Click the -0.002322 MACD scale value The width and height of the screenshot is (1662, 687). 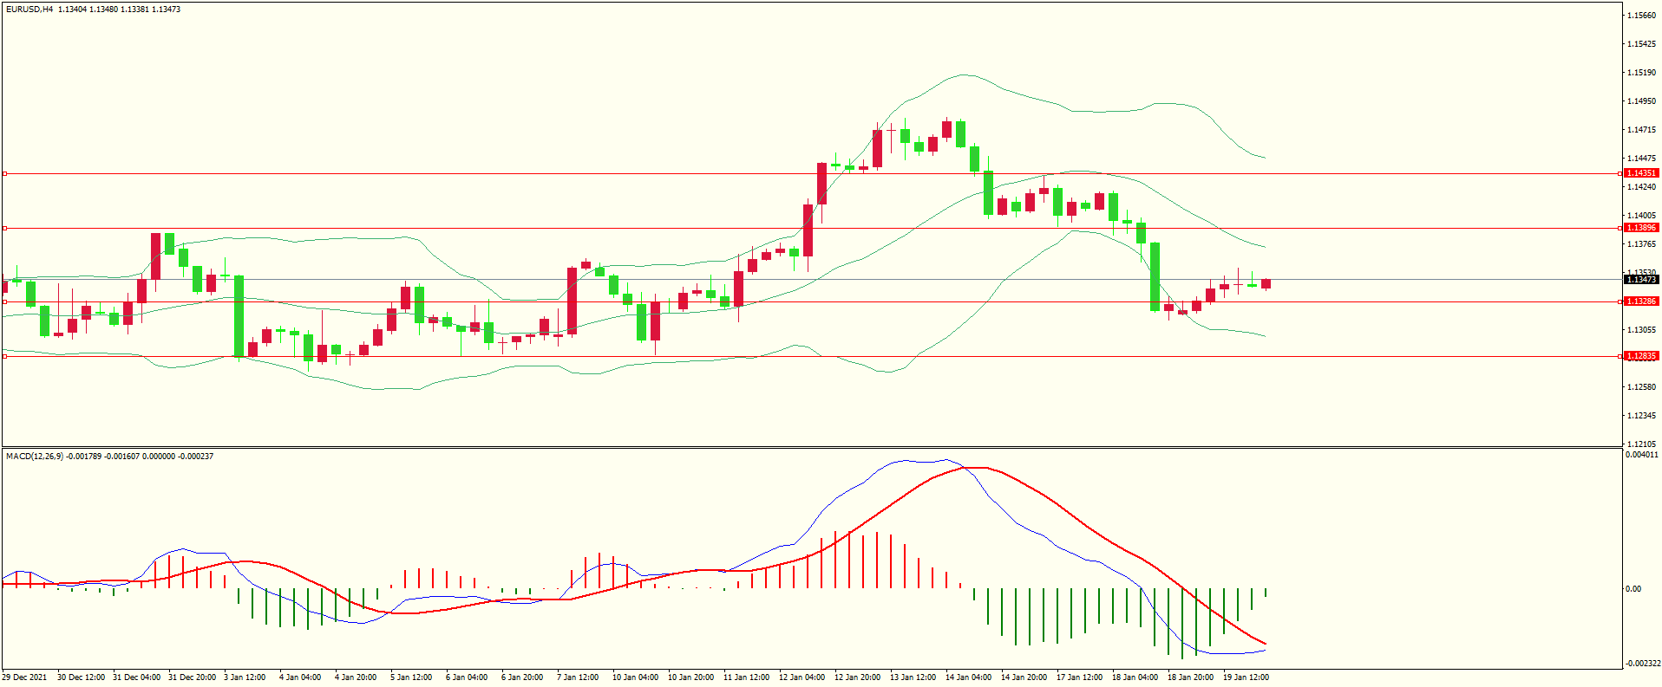1641,664
